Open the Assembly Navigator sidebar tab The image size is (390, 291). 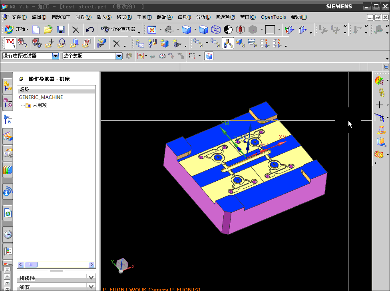pos(8,86)
